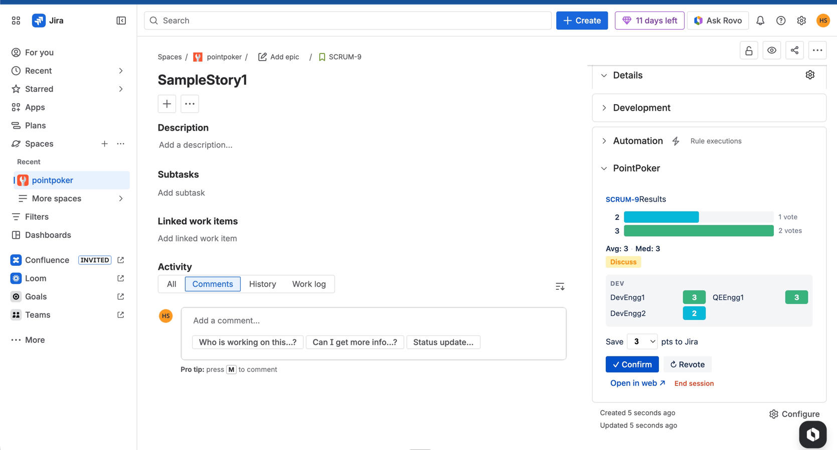The image size is (837, 450).
Task: Insert 'Who is working on this...?' suggestion
Action: point(248,342)
